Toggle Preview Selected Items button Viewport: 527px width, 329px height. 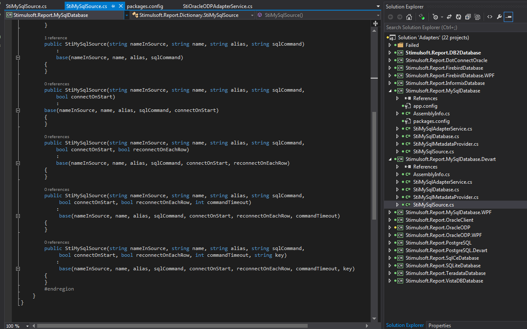pyautogui.click(x=508, y=17)
